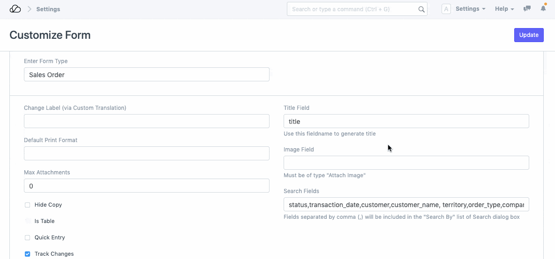The width and height of the screenshot is (555, 259).
Task: Enable the Quick Entry checkbox
Action: pyautogui.click(x=28, y=237)
